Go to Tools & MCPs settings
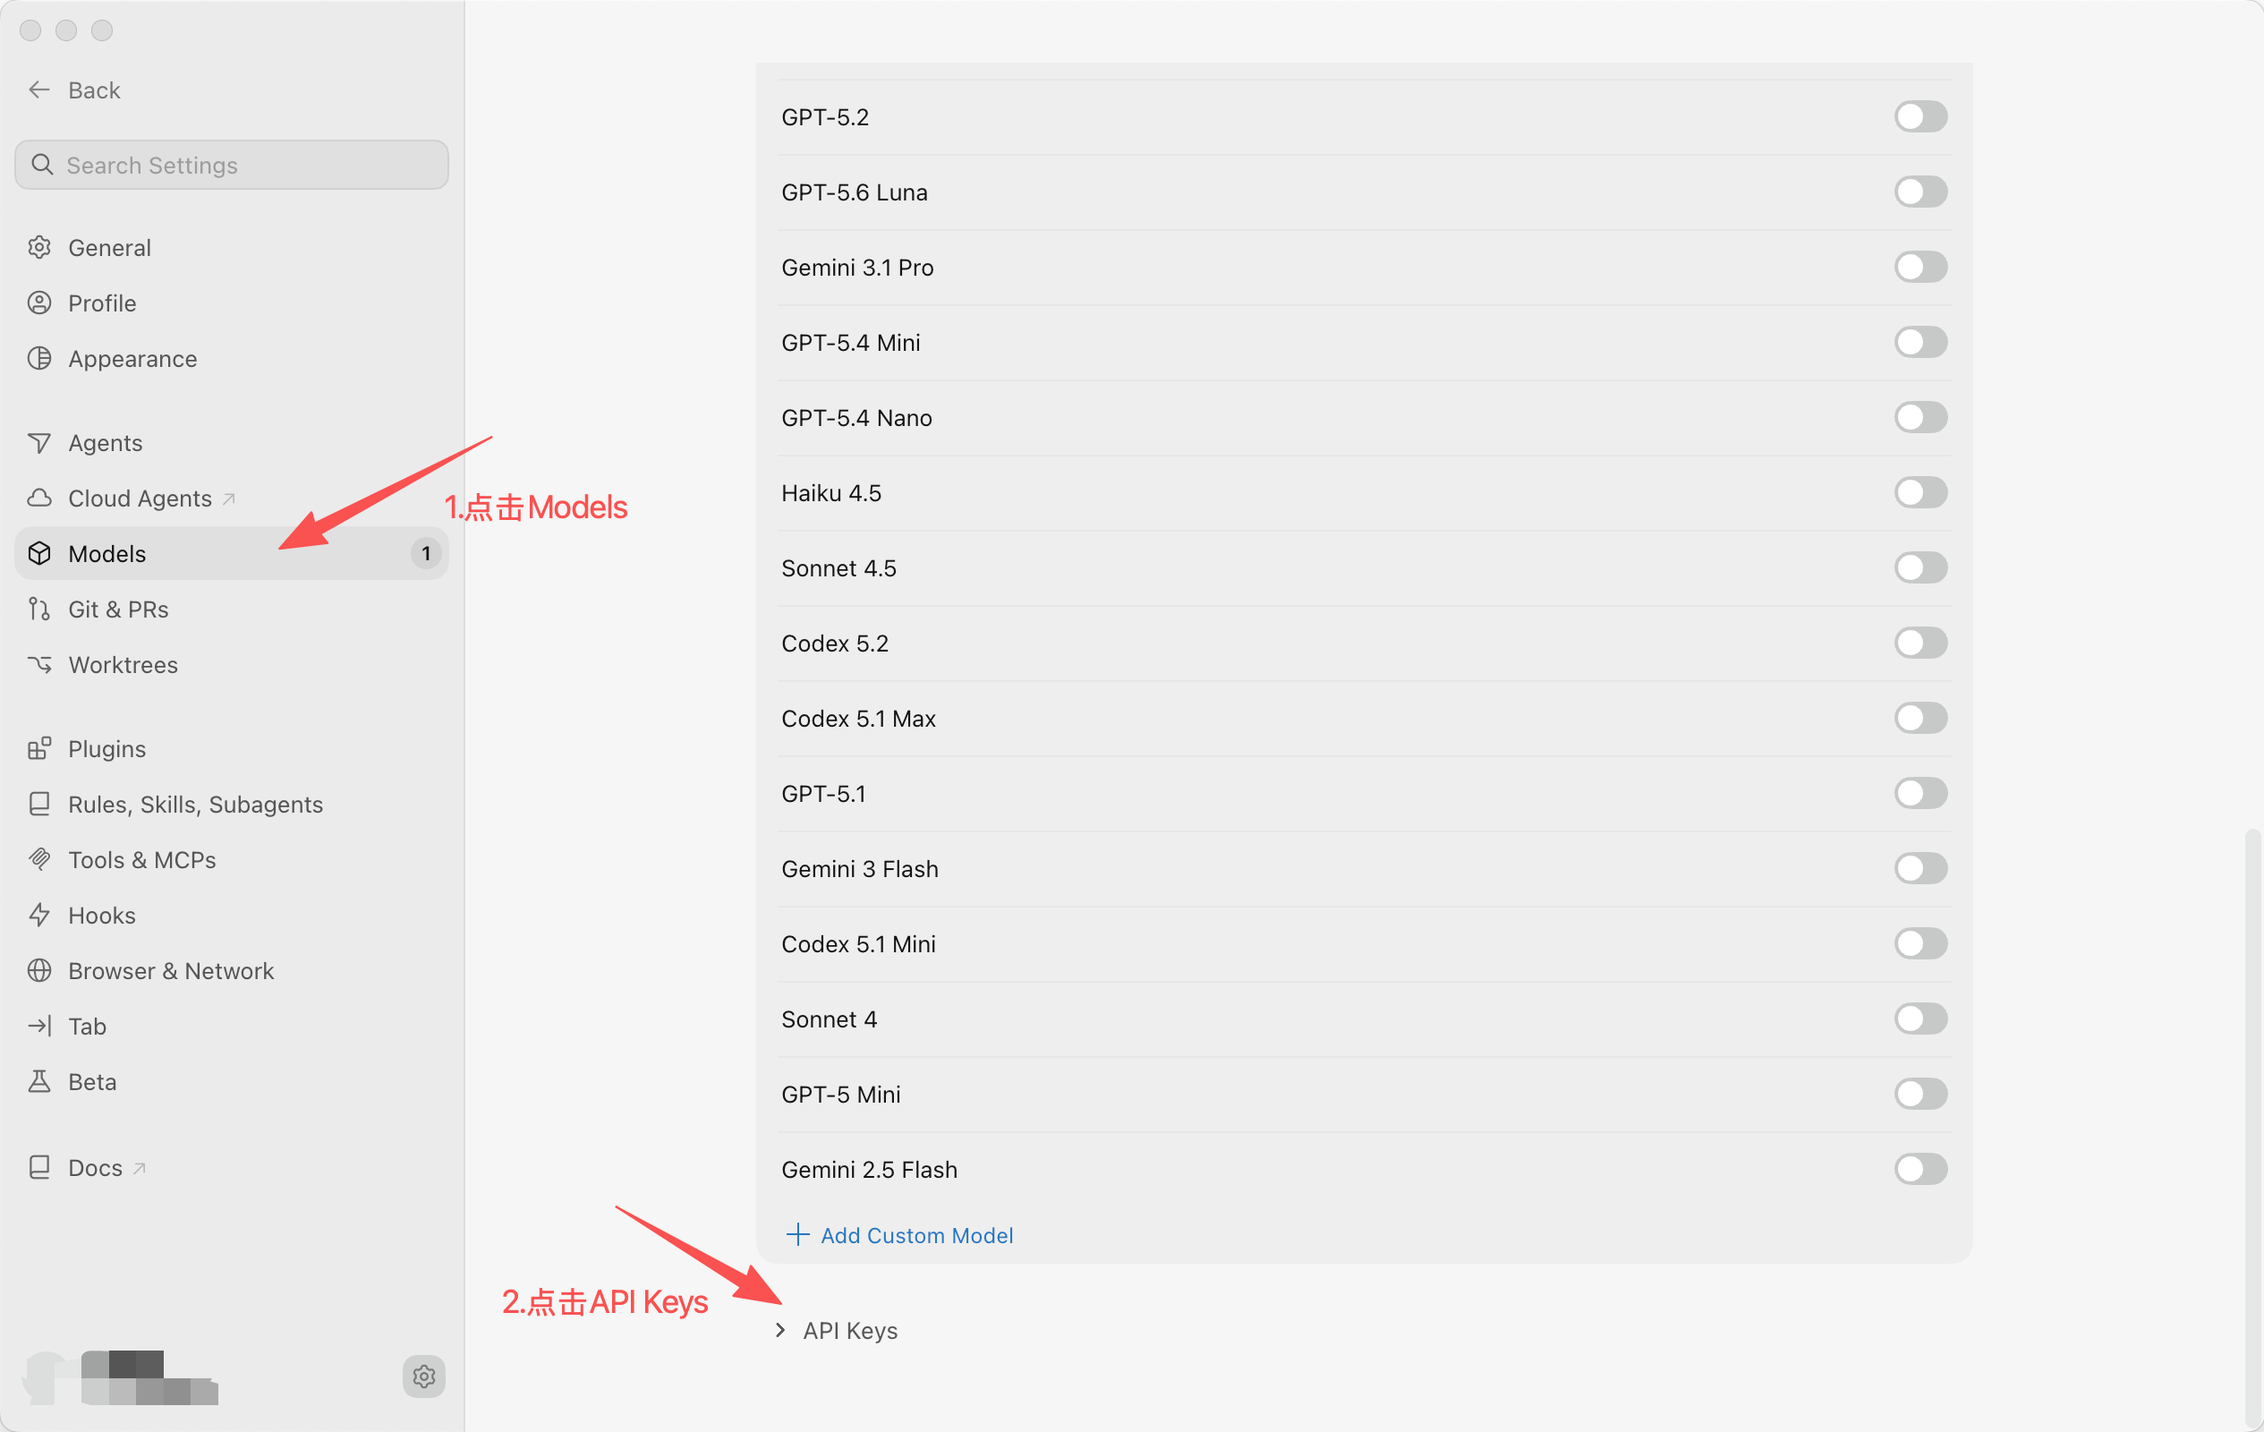The width and height of the screenshot is (2264, 1432). click(x=231, y=859)
